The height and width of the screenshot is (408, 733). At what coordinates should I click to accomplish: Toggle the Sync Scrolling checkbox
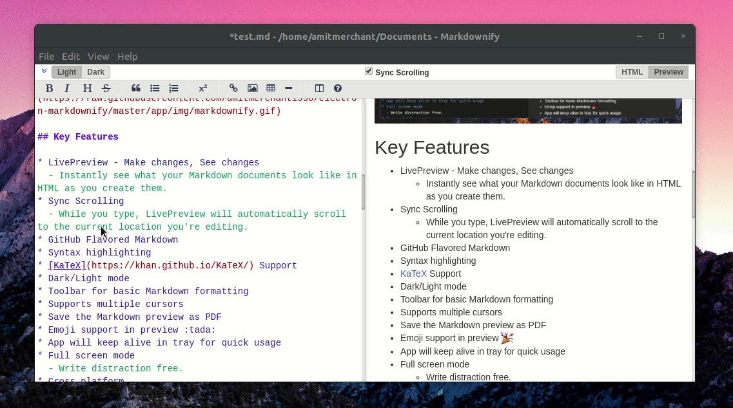369,71
